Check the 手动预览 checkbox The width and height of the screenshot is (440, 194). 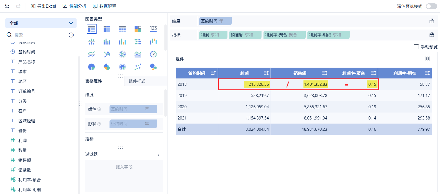tap(416, 47)
